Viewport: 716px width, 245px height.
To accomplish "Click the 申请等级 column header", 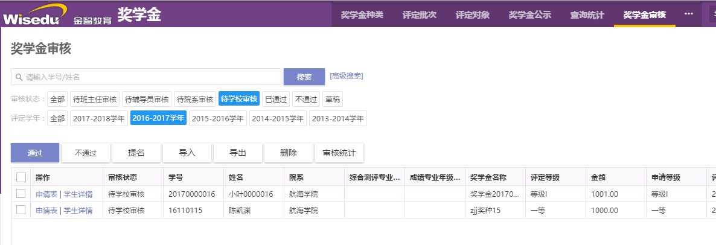I will (676, 177).
